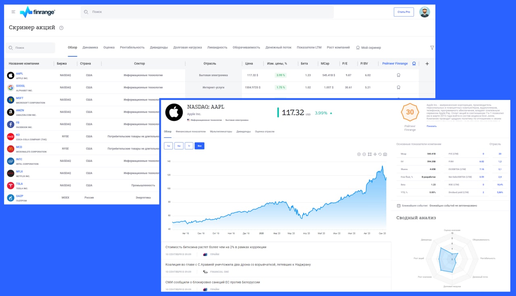Open the TSLA ticker link

click(19, 184)
